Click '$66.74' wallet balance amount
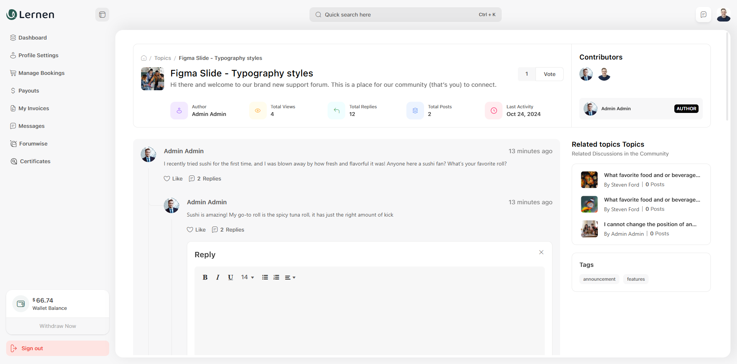Image resolution: width=737 pixels, height=364 pixels. (43, 300)
